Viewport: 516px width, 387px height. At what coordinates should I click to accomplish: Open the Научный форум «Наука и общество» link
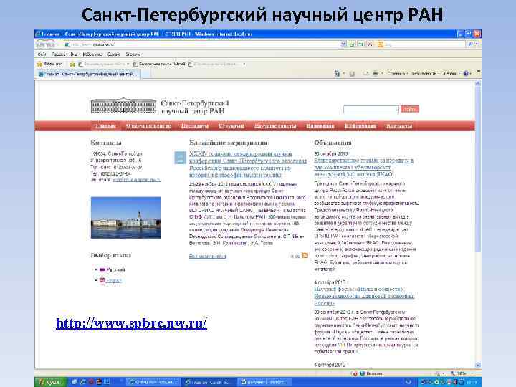point(364,296)
